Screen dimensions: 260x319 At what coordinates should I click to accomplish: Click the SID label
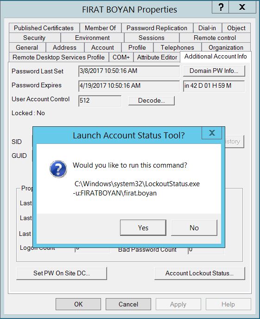pos(17,142)
